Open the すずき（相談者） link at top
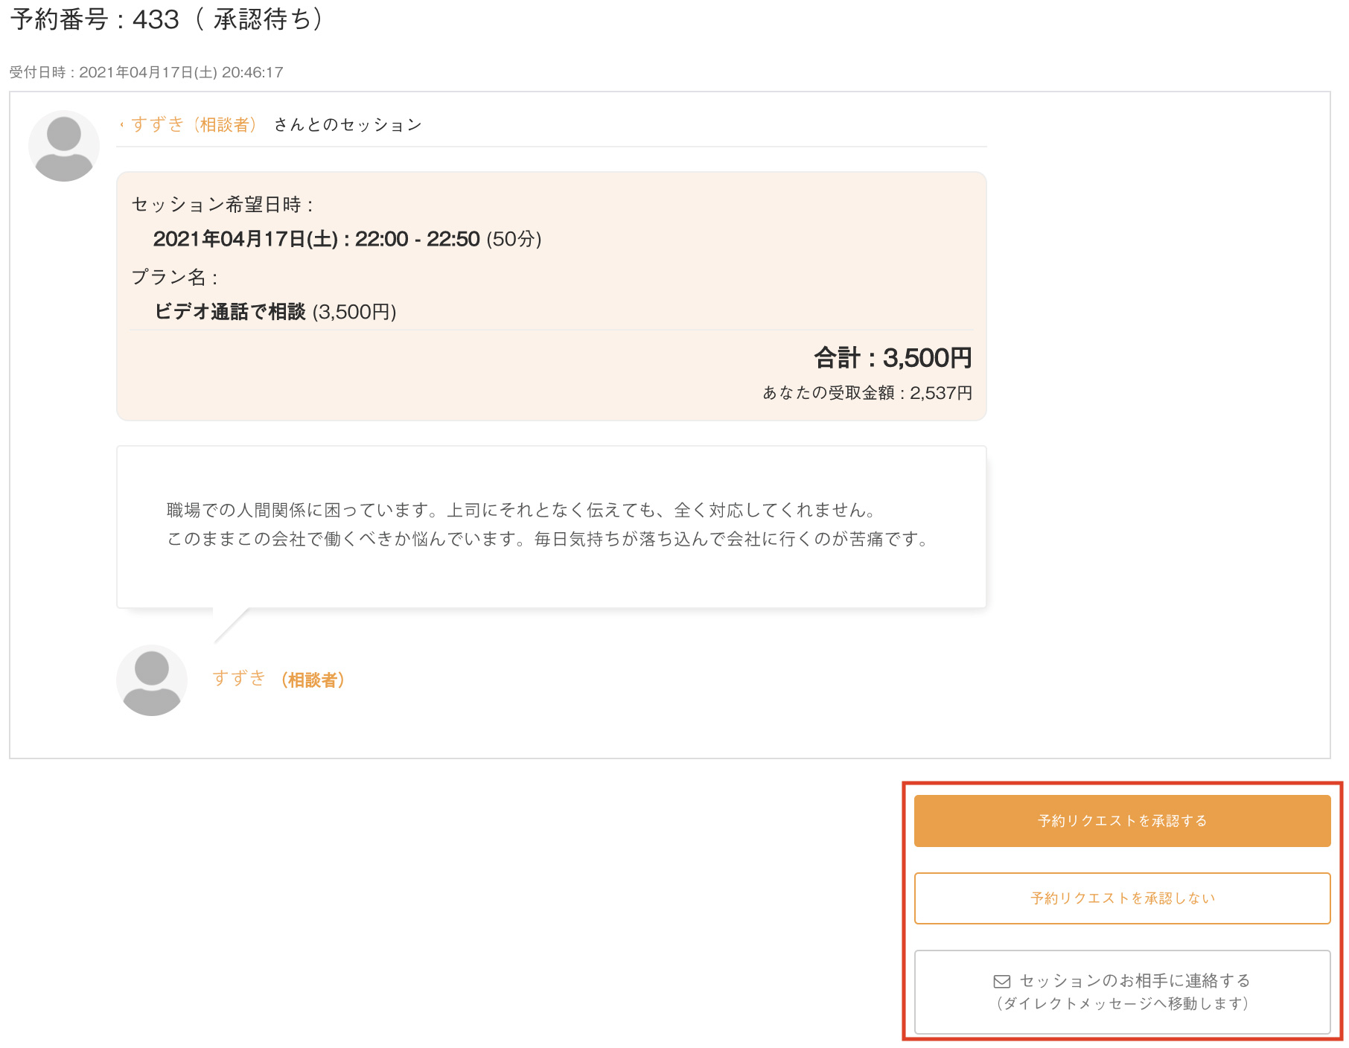The height and width of the screenshot is (1048, 1349). [x=194, y=125]
